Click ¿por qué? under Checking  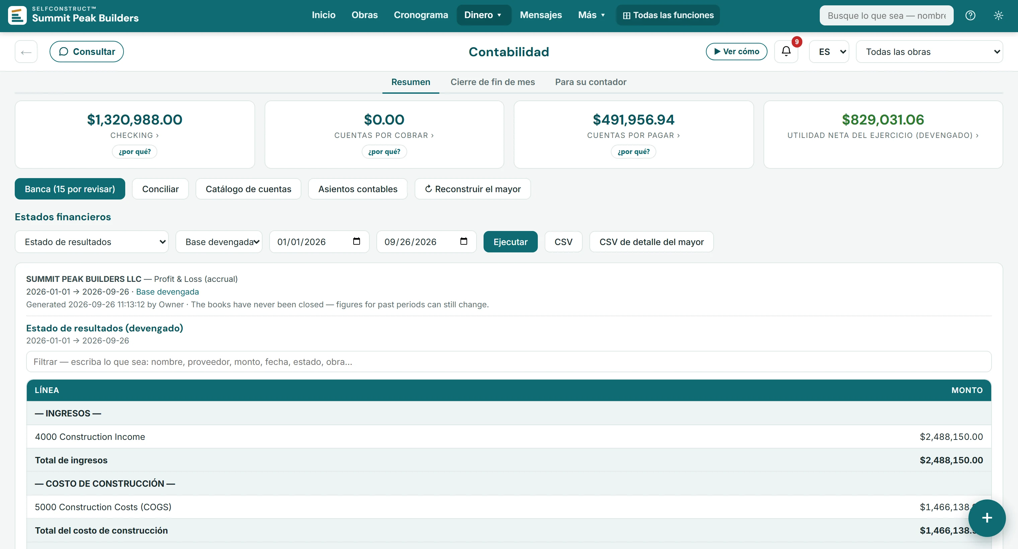134,152
